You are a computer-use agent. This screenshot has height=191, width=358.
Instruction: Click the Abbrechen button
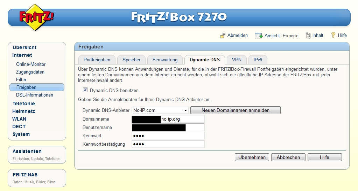(x=288, y=157)
